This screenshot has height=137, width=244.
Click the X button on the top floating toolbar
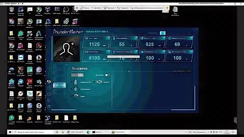(x=77, y=8)
